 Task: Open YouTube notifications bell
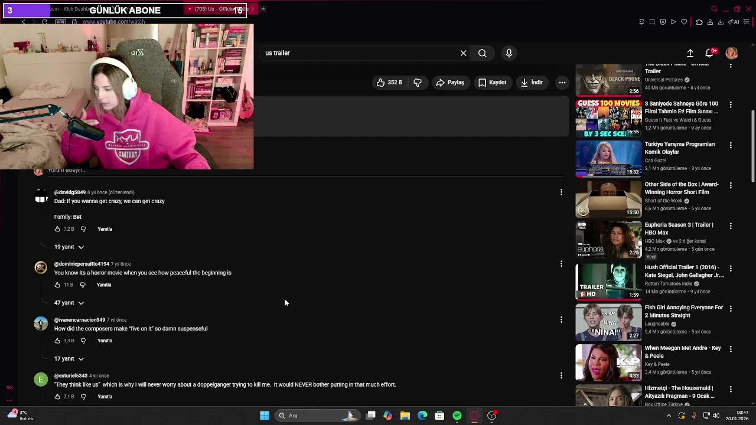pos(710,53)
